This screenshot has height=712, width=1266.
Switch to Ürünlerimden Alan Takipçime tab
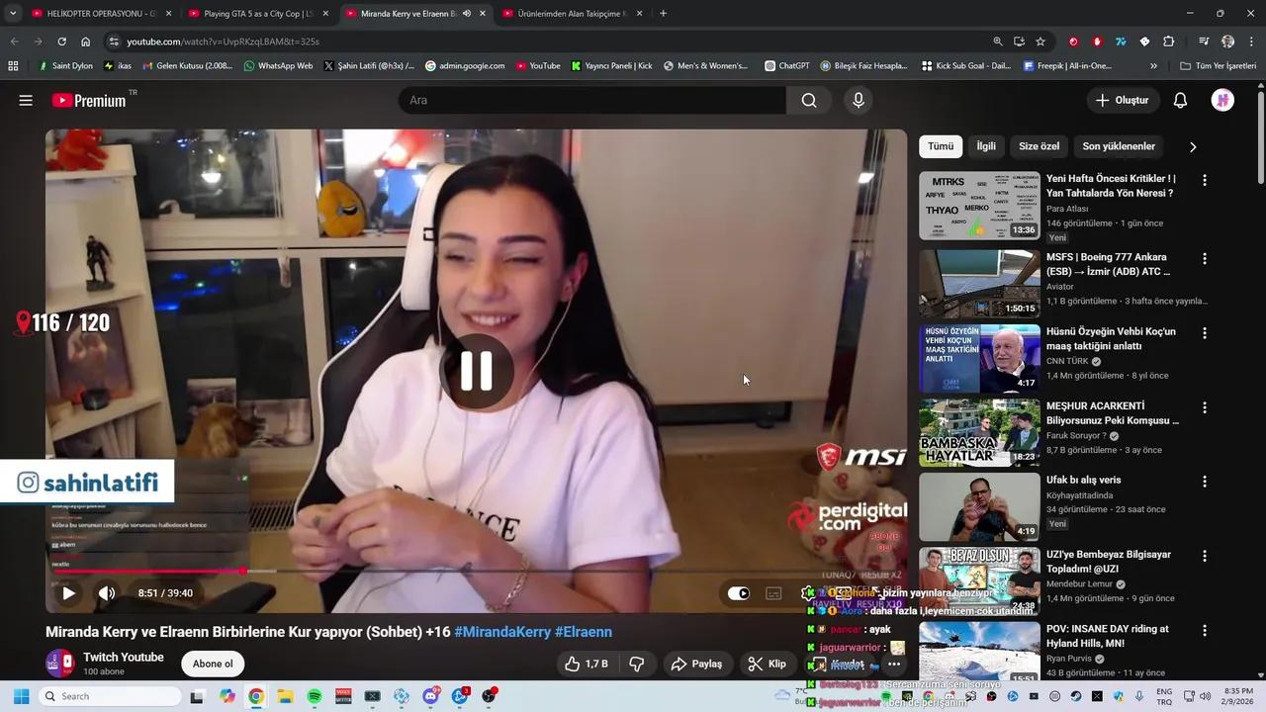pyautogui.click(x=572, y=14)
